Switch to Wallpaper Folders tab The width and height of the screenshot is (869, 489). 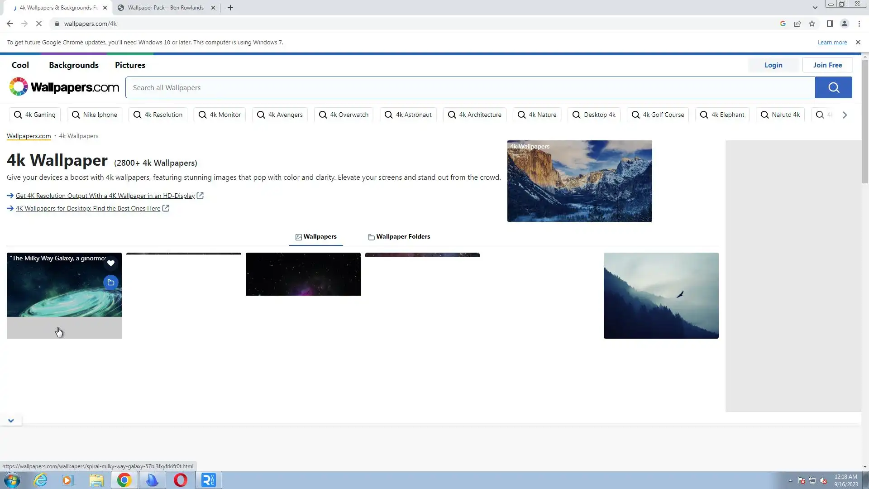[399, 237]
